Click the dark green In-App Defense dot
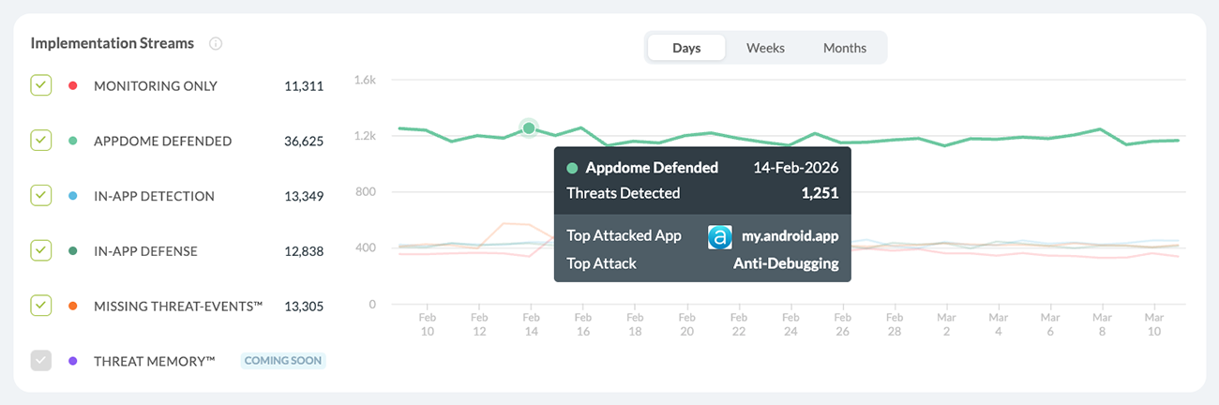This screenshot has width=1219, height=405. [x=72, y=251]
